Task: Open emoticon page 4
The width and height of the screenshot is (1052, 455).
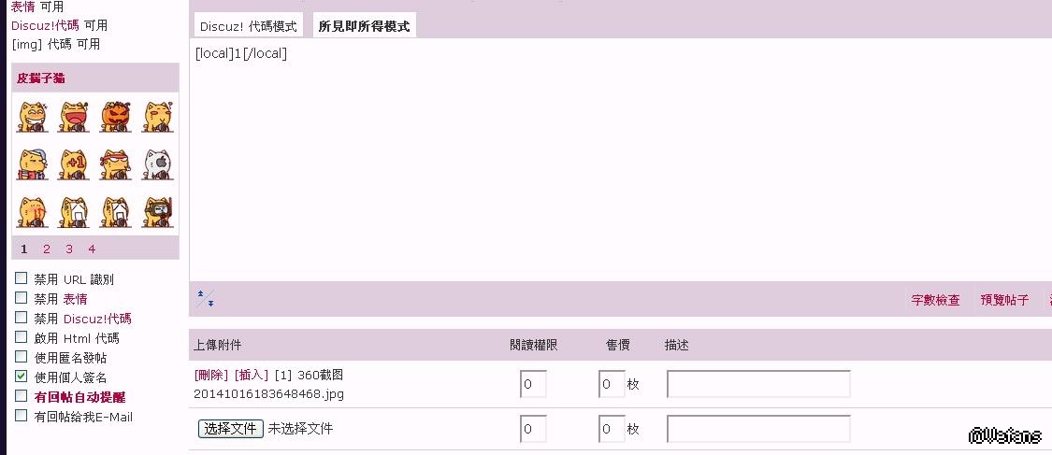Action: coord(92,249)
